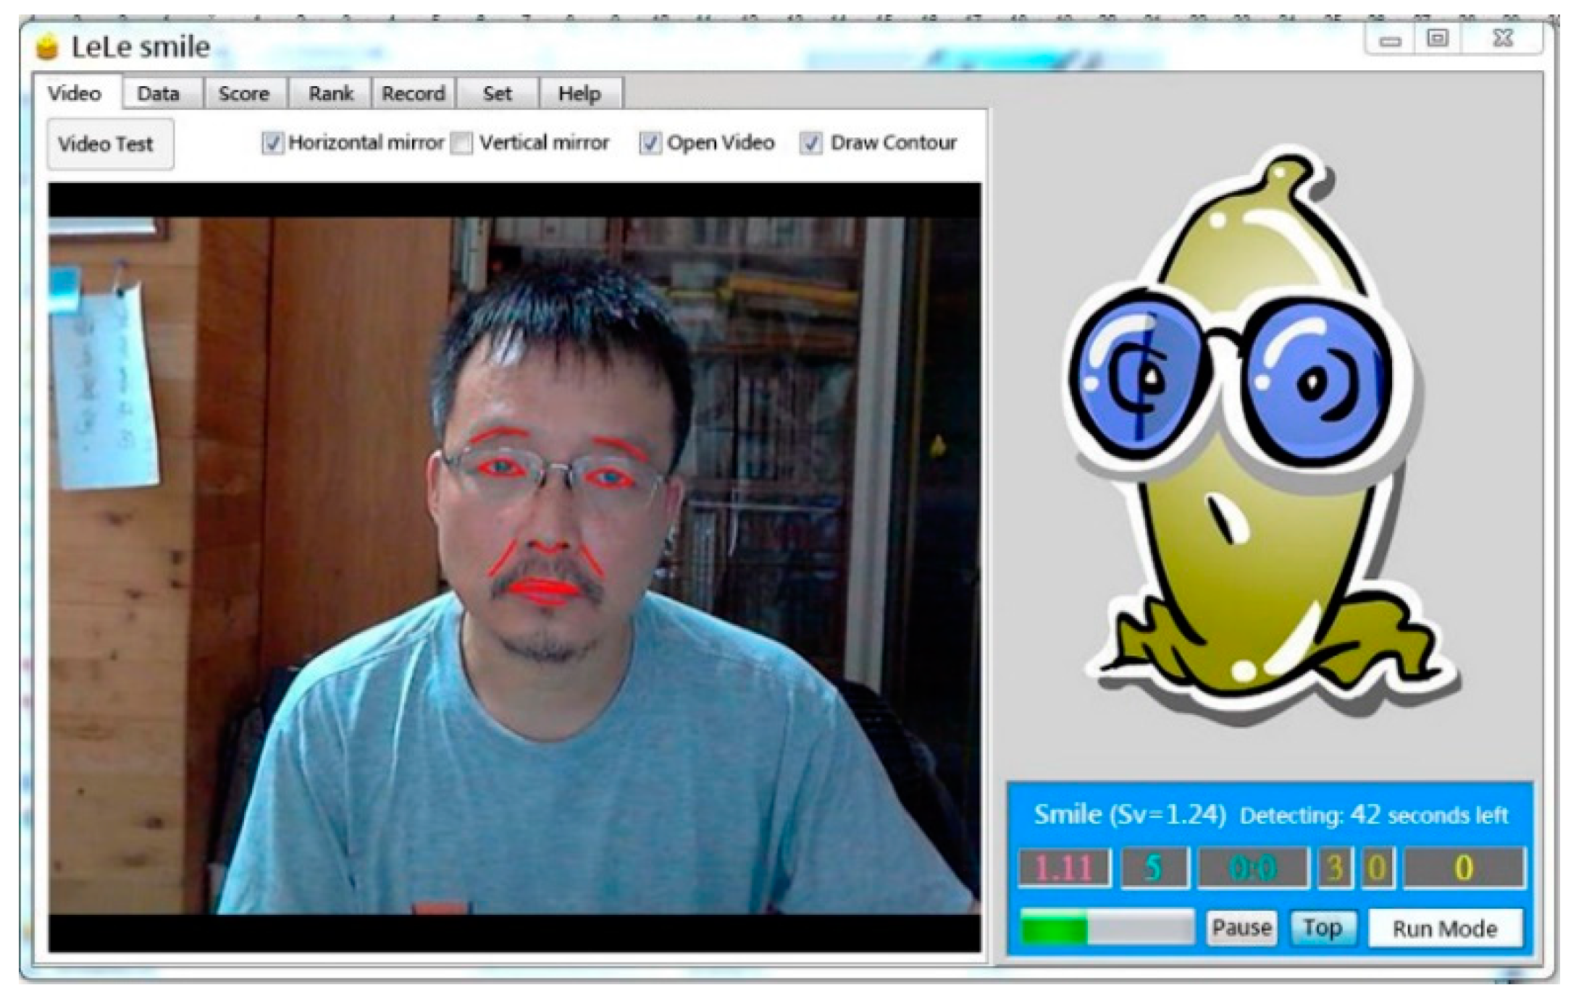Screen dimensions: 1576x998
Task: Maximize the LeLe smile window
Action: (1437, 38)
